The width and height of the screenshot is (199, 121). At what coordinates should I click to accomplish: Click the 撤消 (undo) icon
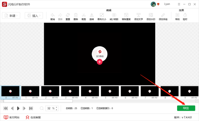[52, 15]
